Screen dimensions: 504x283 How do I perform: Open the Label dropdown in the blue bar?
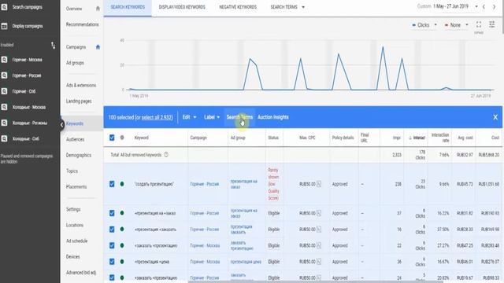click(x=212, y=117)
